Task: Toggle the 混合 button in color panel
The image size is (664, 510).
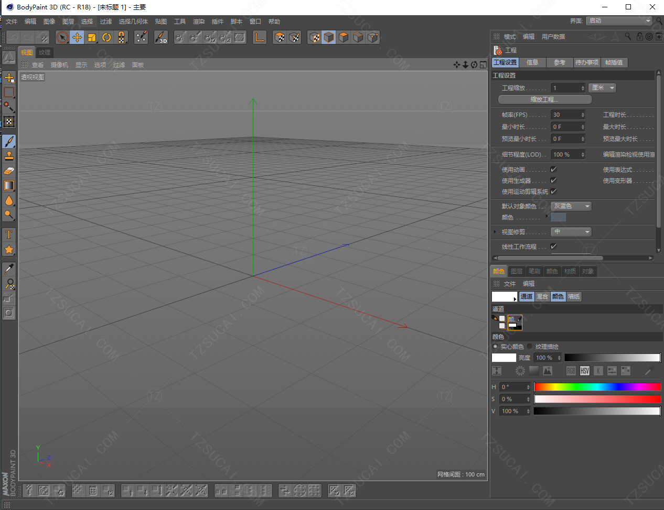Action: [x=542, y=296]
